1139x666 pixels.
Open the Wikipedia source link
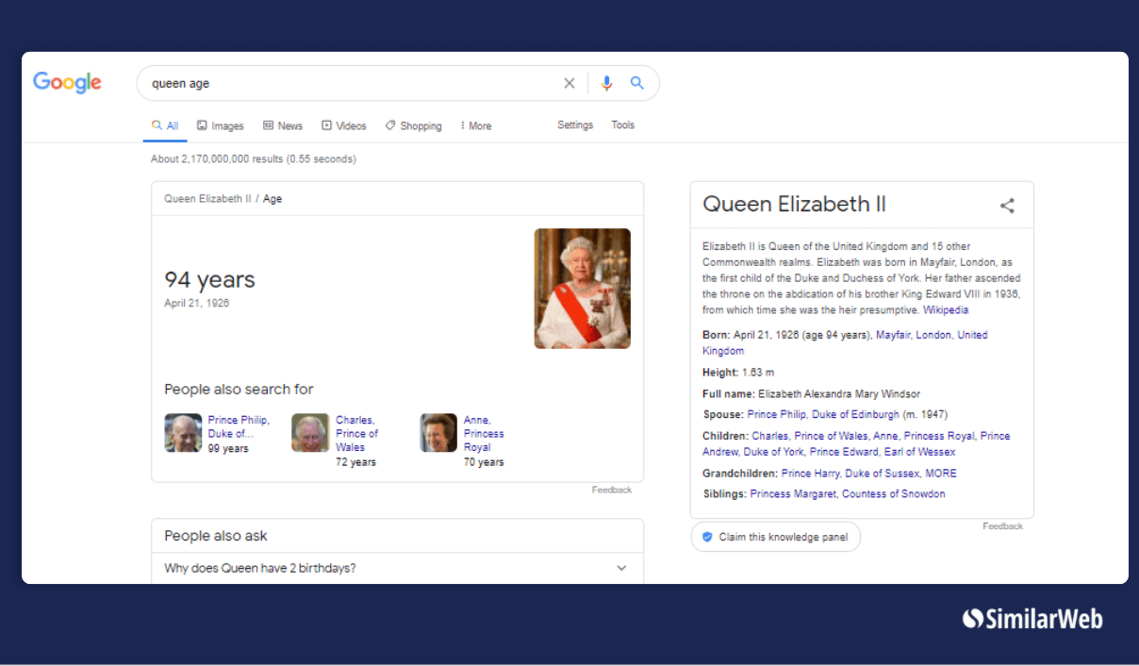point(946,309)
